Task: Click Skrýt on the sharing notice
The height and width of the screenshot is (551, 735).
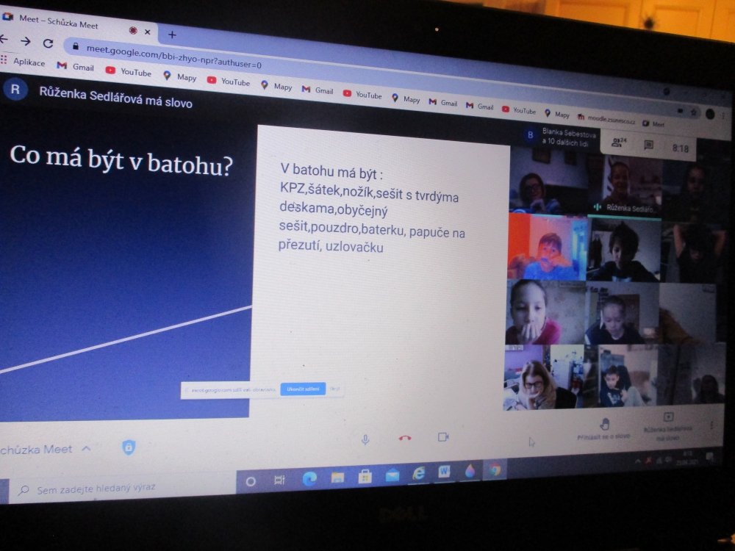Action: point(334,389)
